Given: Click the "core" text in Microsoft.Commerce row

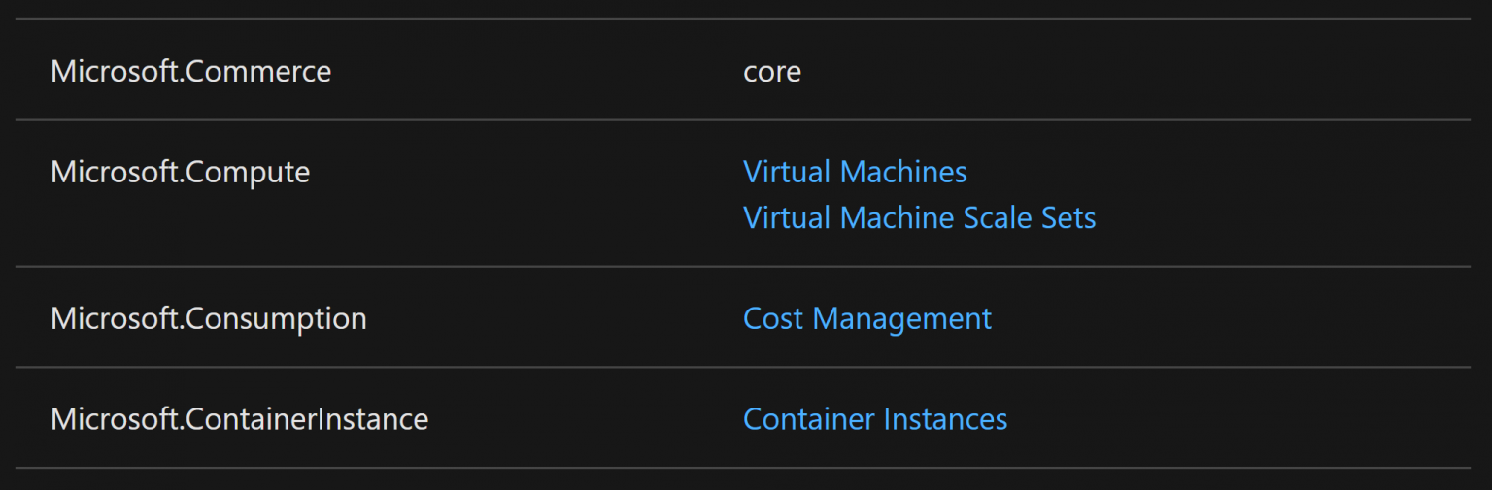Looking at the screenshot, I should [771, 72].
